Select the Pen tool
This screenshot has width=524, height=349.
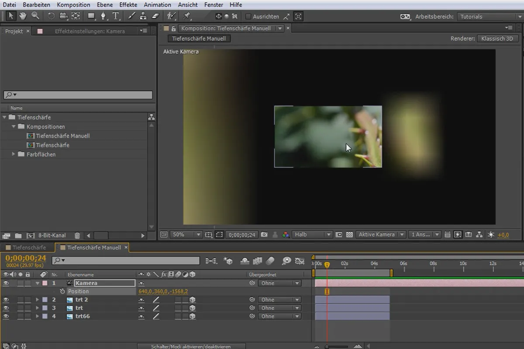coord(103,16)
